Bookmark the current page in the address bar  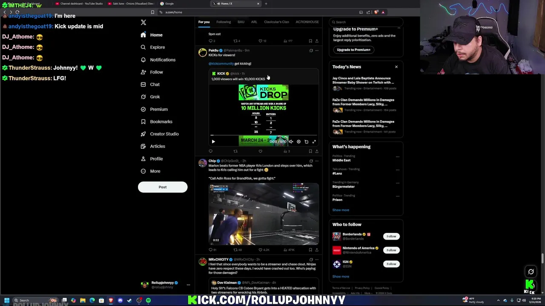[x=152, y=12]
